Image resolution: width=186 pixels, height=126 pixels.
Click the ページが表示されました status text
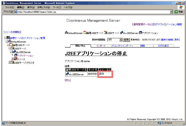[16, 123]
